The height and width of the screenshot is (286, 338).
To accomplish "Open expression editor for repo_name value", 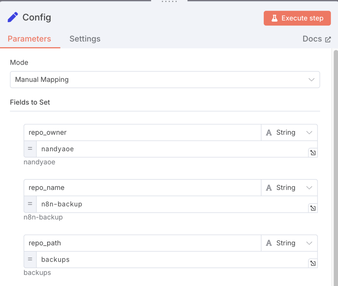I will (313, 208).
